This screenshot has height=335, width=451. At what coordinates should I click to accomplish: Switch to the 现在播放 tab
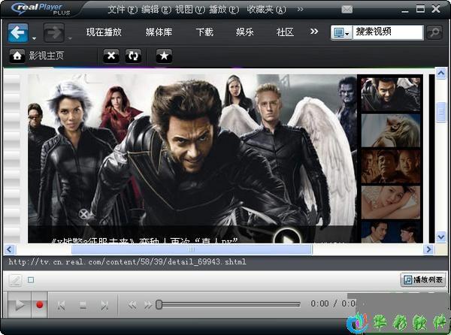pyautogui.click(x=104, y=32)
